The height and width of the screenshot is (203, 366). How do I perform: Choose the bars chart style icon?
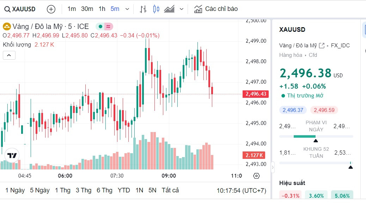[x=143, y=9]
